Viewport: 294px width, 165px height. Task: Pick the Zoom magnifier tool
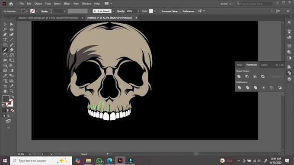[x=12, y=91]
